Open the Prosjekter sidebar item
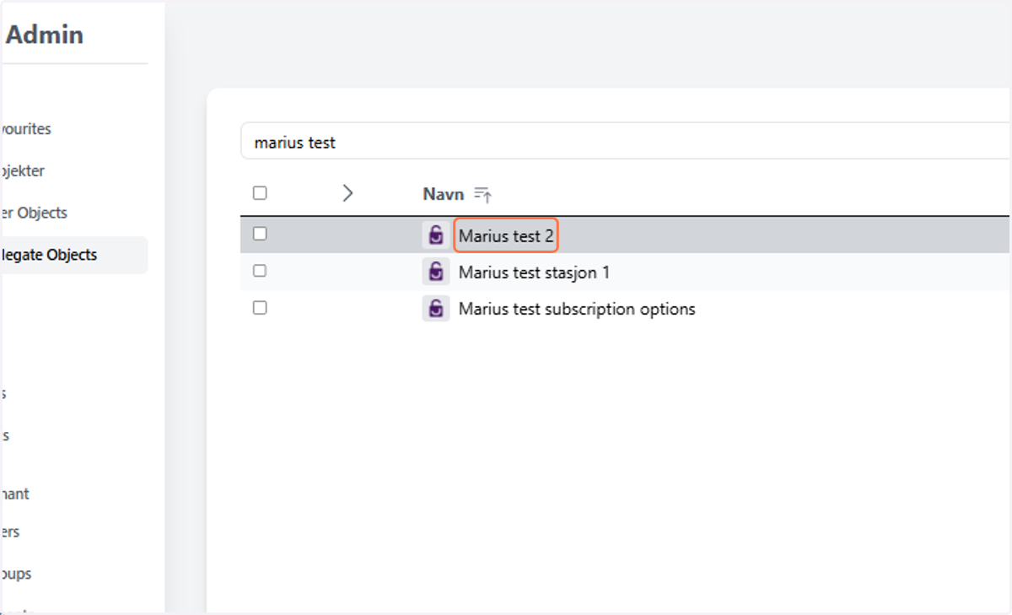This screenshot has width=1012, height=615. (x=23, y=170)
